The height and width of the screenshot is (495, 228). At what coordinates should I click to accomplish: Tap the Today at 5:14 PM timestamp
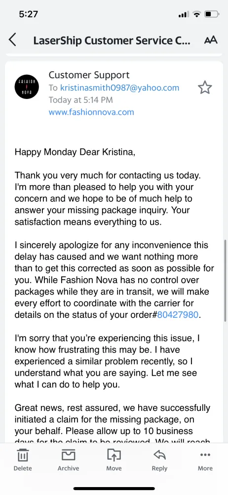80,100
